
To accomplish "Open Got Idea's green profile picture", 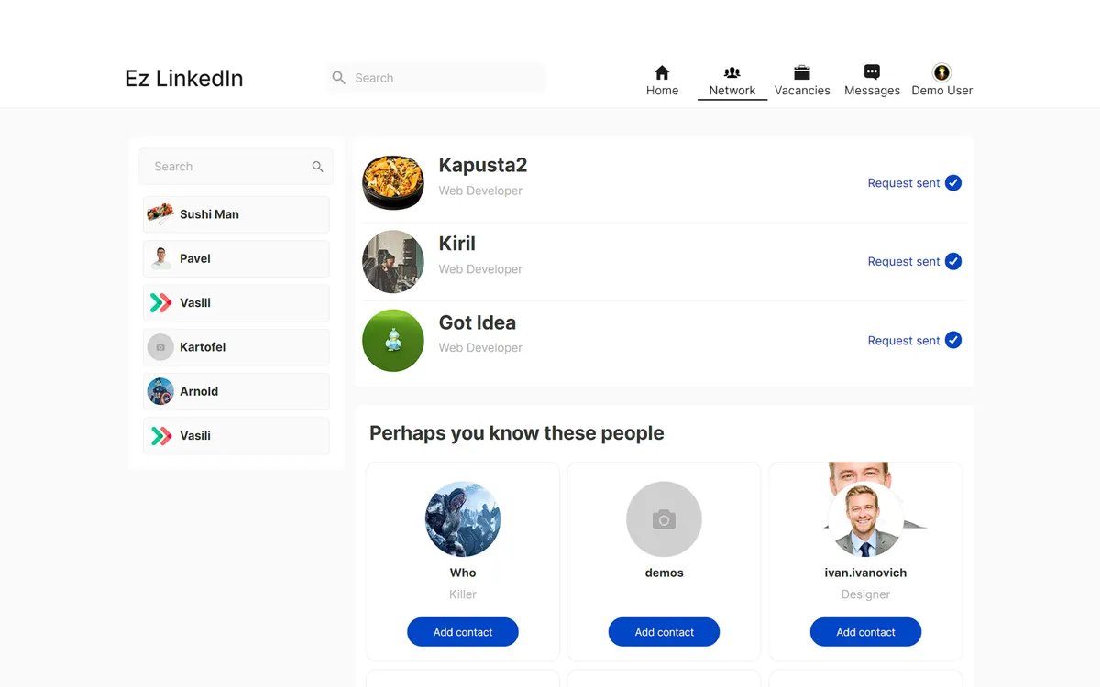I will tap(393, 341).
